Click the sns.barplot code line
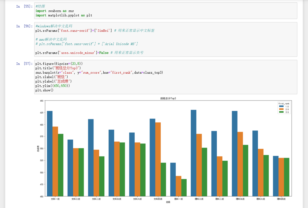The width and height of the screenshot is (308, 208). (99, 72)
